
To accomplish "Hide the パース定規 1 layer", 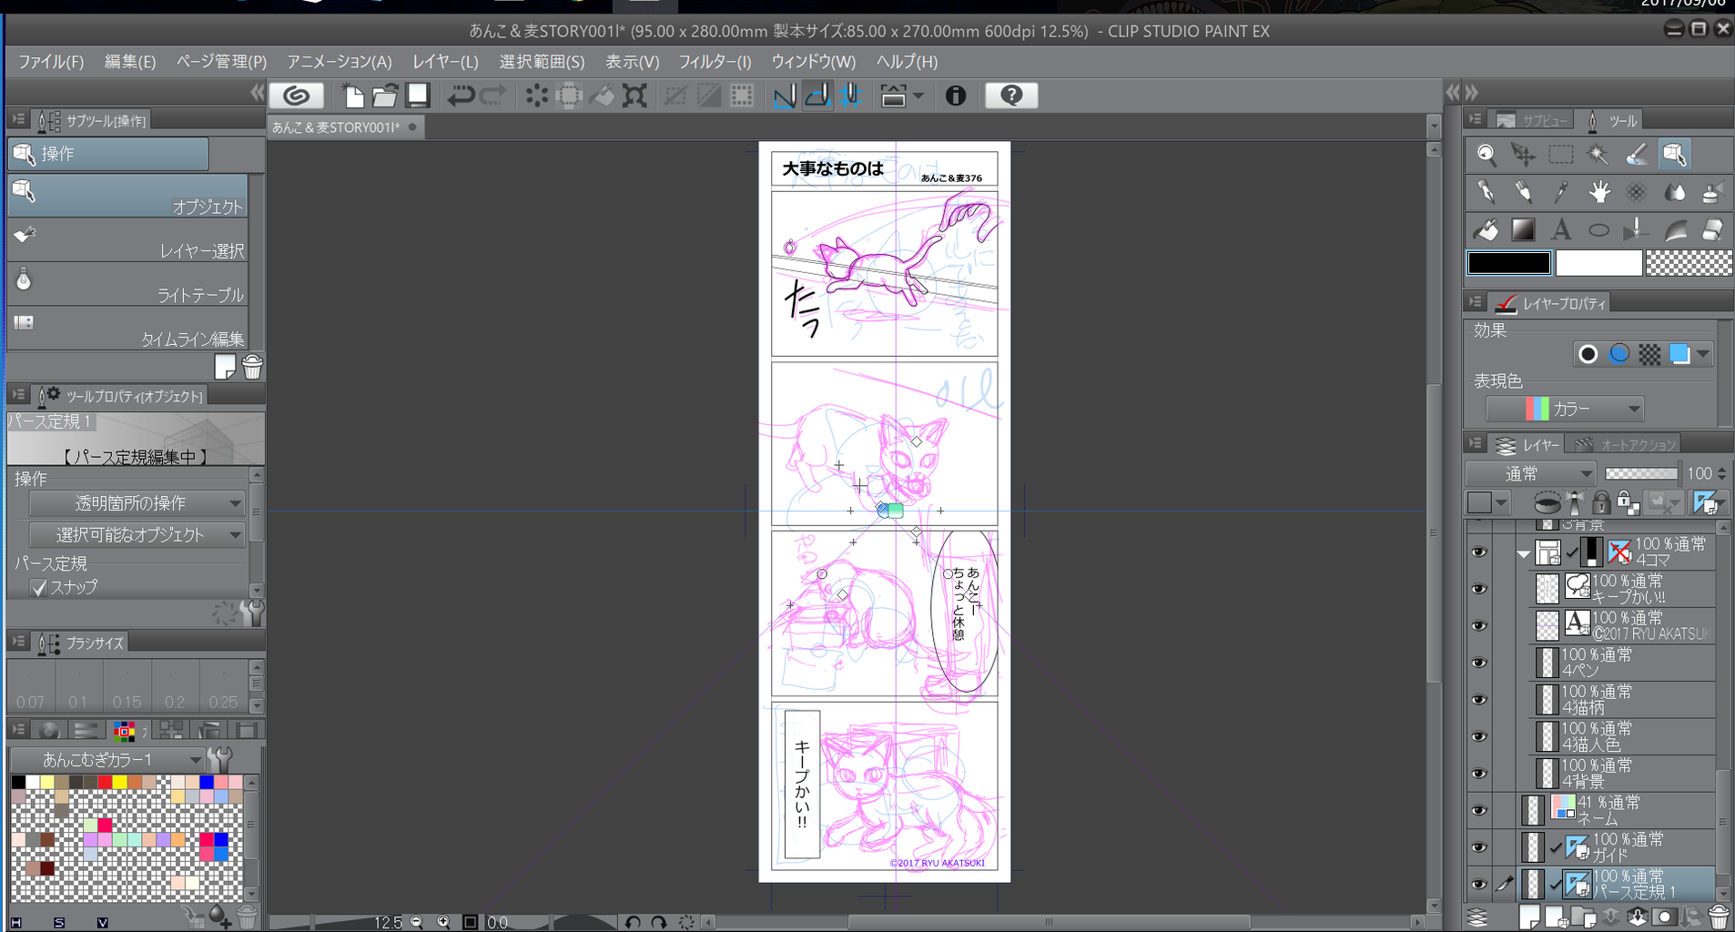I will pyautogui.click(x=1479, y=884).
